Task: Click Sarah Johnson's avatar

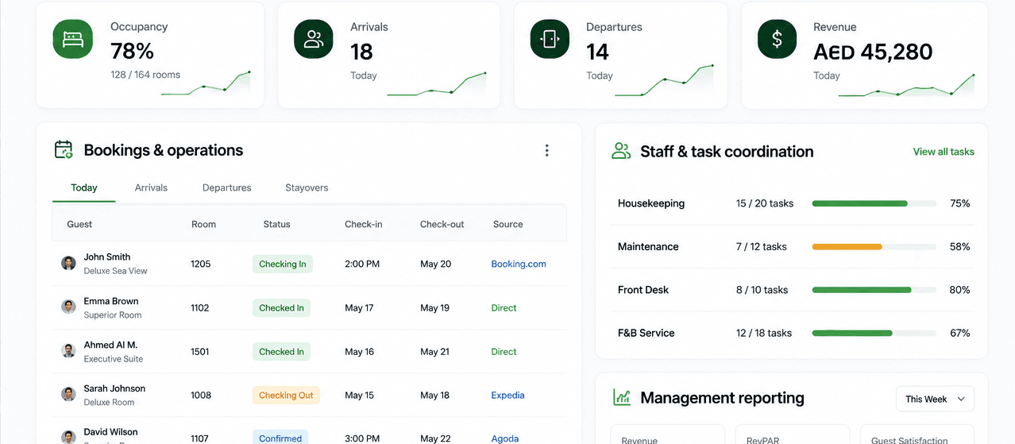Action: point(69,394)
